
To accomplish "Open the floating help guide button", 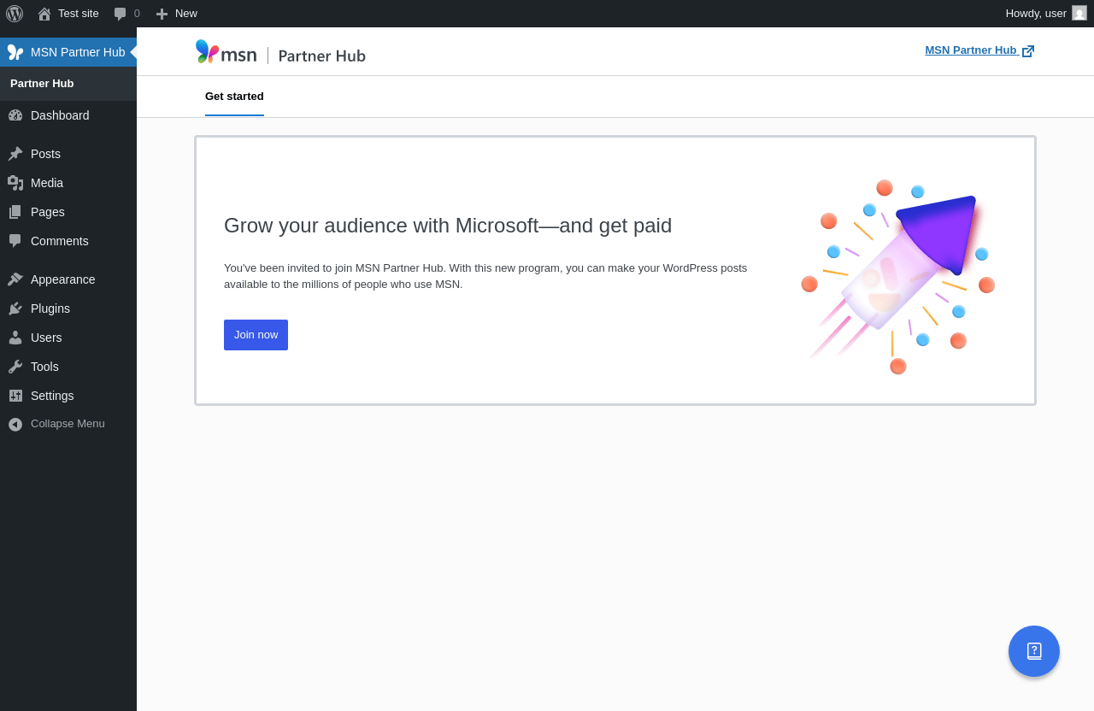I will [x=1034, y=651].
